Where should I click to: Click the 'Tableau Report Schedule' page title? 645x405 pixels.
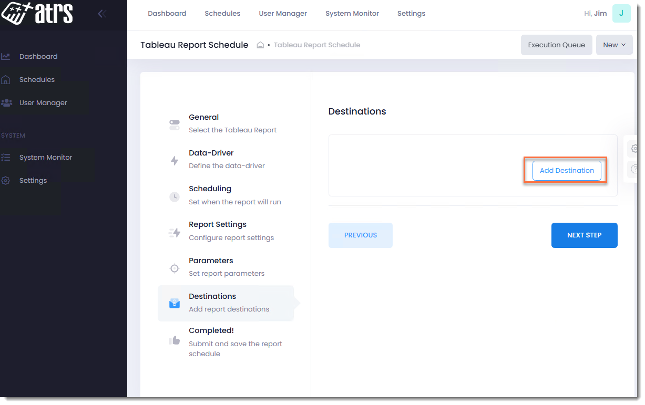click(194, 45)
